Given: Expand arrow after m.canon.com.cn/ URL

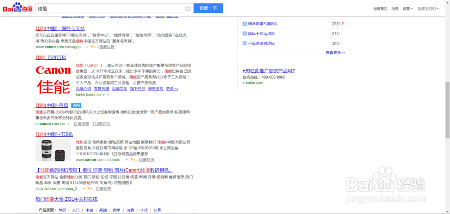Looking at the screenshot, I should point(68,124).
